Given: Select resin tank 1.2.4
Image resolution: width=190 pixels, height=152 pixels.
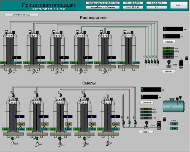Looking at the screenshot, I should [37, 115].
